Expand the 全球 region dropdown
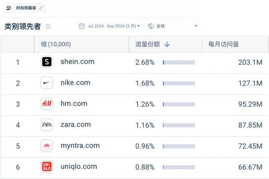The height and width of the screenshot is (179, 269). click(196, 26)
